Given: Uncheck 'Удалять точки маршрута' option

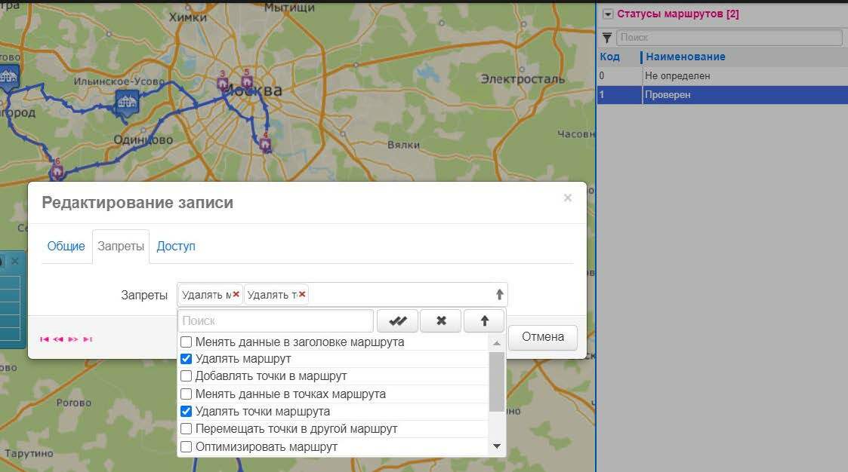Looking at the screenshot, I should tap(186, 411).
